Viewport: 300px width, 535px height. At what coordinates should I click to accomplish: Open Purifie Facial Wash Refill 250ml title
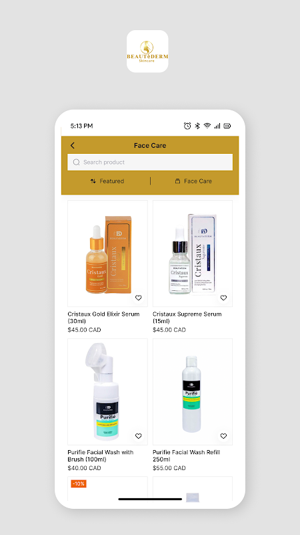187,456
